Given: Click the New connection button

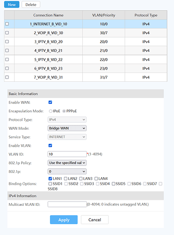Looking at the screenshot, I should [x=12, y=5].
